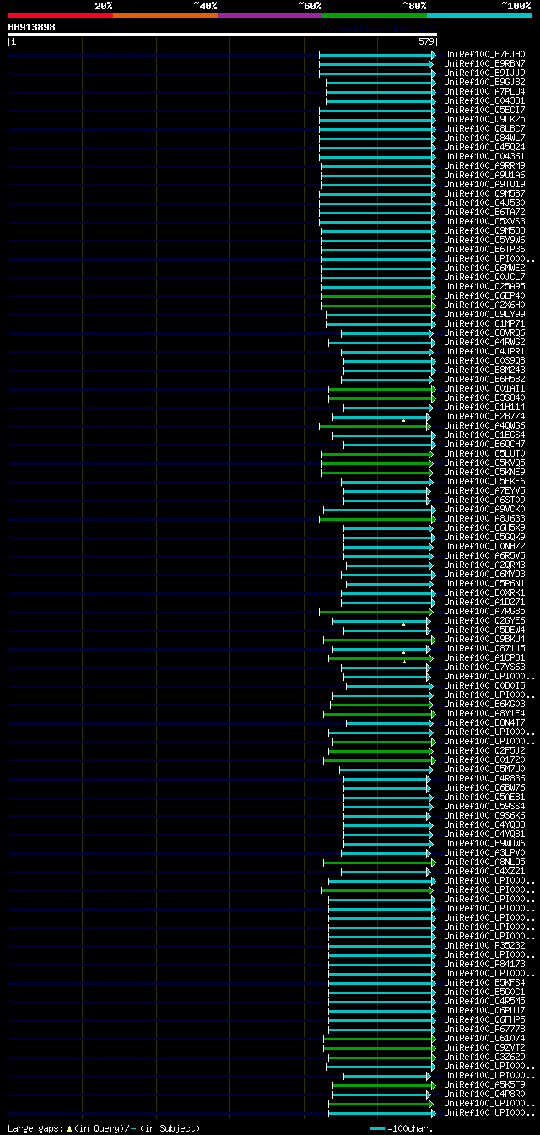This screenshot has width=540, height=1135.
Task: Click the UniRef100_Q4R5M5 label
Action: (x=484, y=1001)
